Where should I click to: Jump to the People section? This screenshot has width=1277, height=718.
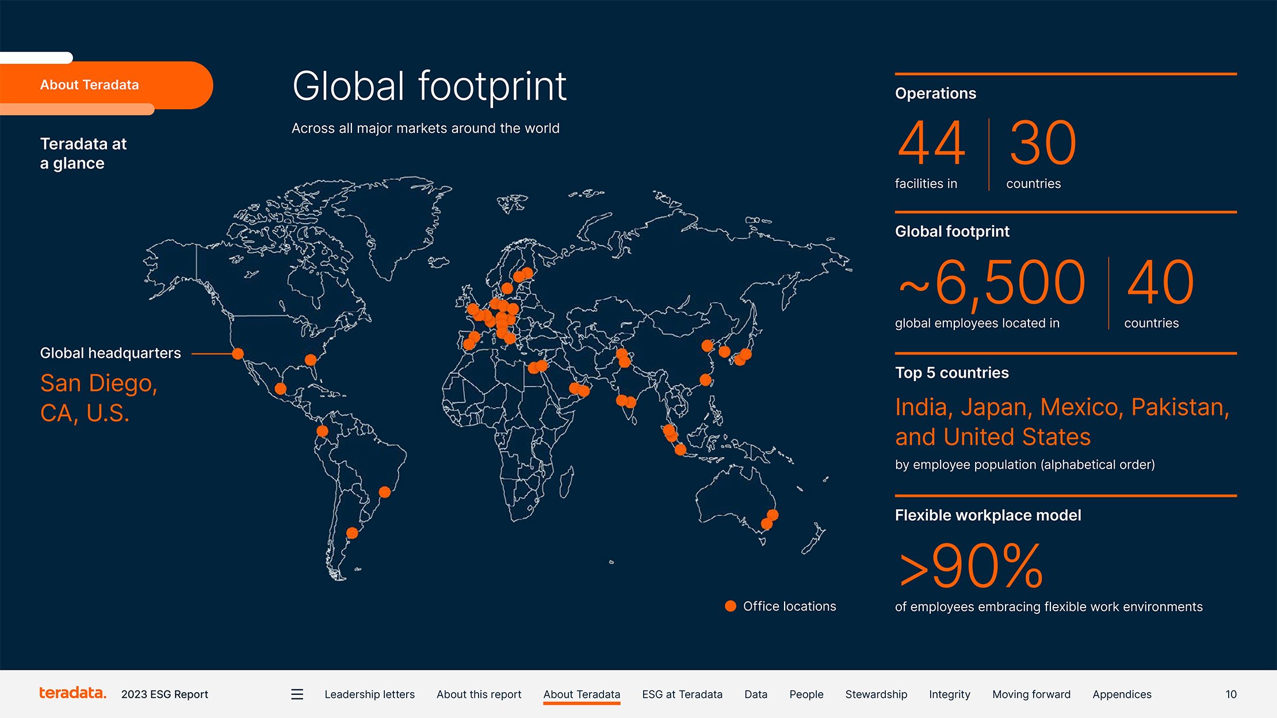click(806, 694)
